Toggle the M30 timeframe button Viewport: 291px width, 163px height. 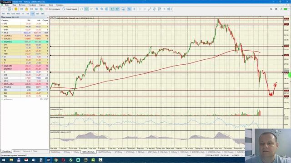(x=18, y=14)
